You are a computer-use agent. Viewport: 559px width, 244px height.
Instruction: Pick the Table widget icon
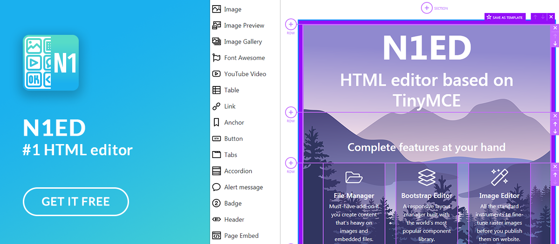click(x=216, y=90)
